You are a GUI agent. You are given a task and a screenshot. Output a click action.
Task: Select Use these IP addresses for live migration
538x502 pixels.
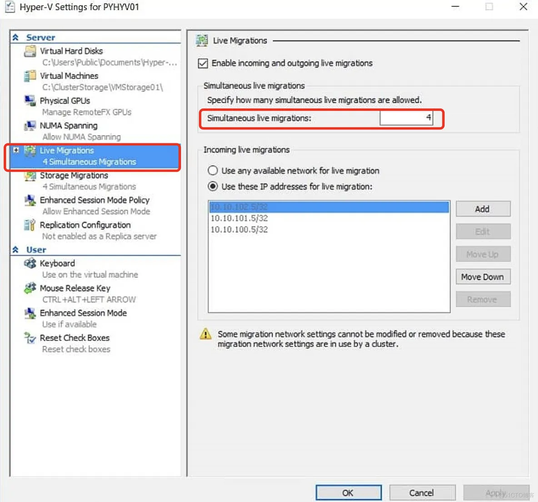(213, 186)
